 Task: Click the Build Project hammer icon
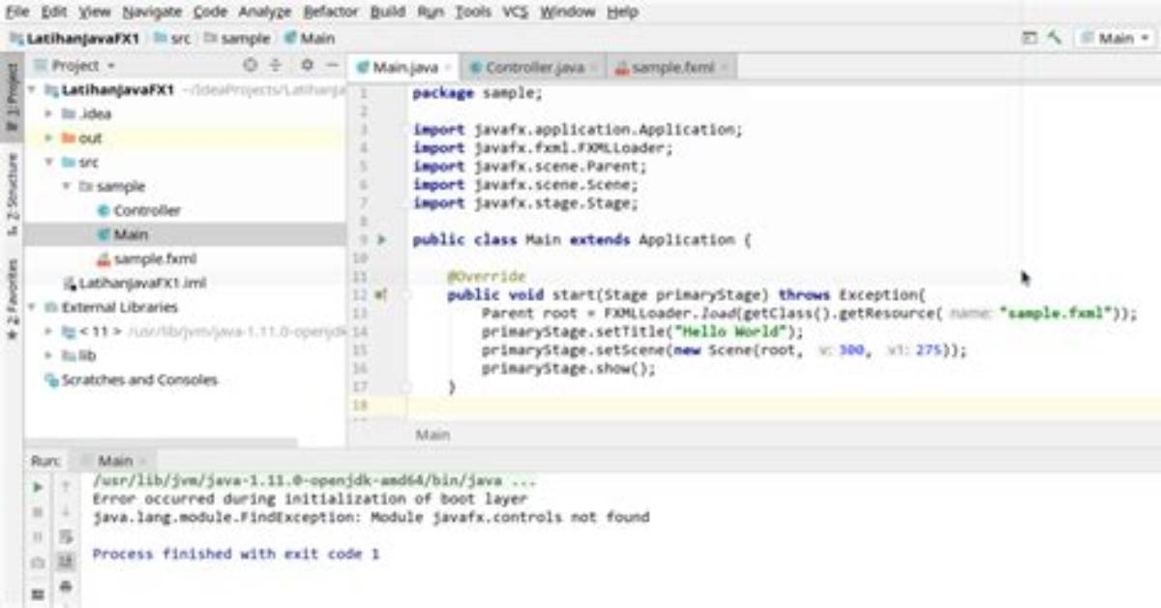(x=1055, y=39)
